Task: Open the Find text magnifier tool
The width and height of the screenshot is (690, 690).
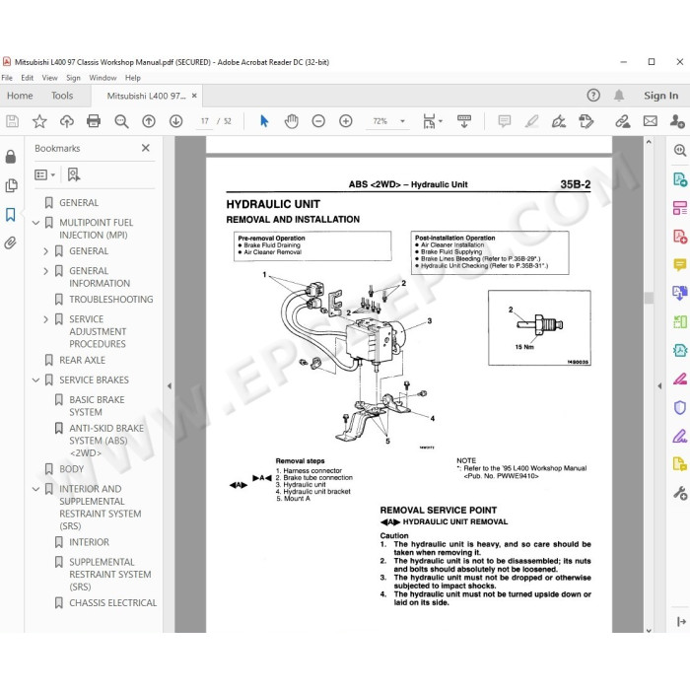Action: 121,121
